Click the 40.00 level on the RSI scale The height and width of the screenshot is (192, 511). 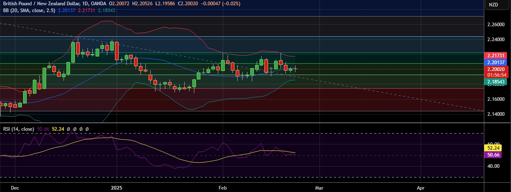click(x=494, y=166)
